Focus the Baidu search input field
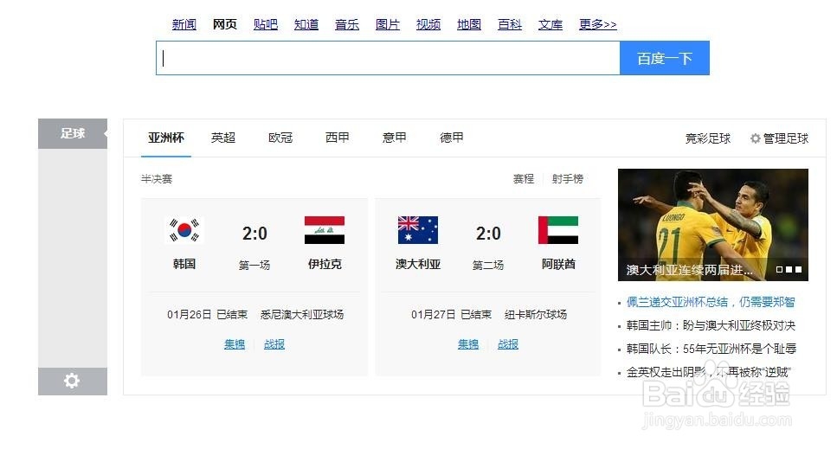This screenshot has width=837, height=449. pos(388,58)
